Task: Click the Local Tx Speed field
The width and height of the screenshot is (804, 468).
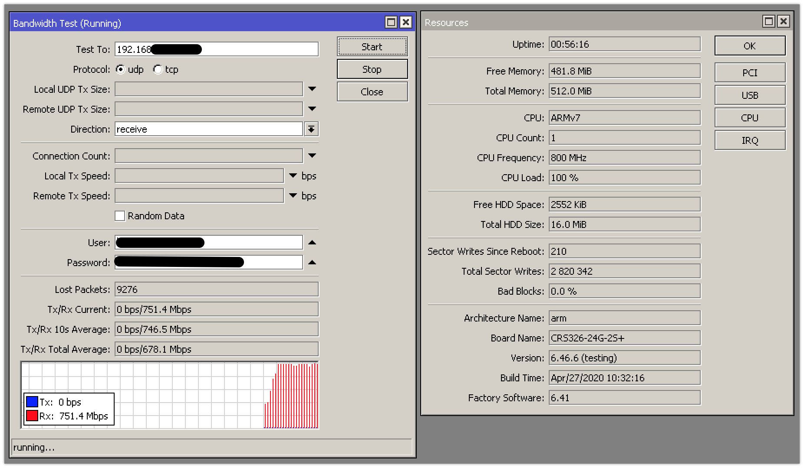Action: 199,176
